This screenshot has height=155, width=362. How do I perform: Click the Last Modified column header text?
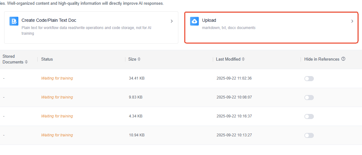(228, 59)
